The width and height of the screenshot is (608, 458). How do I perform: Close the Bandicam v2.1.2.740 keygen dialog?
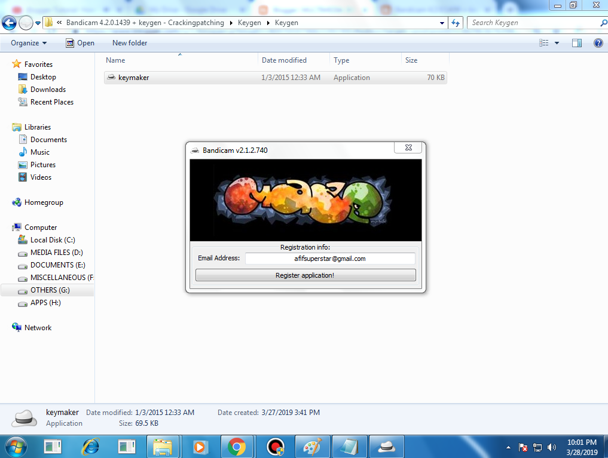408,147
